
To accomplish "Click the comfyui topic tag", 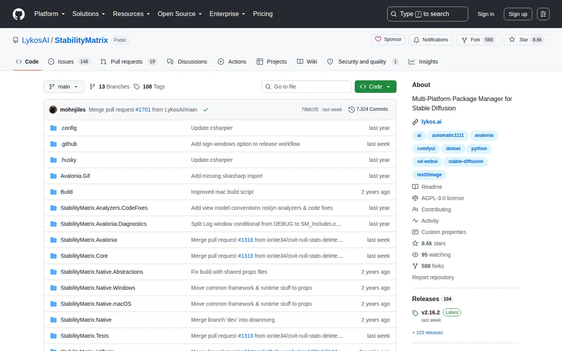I will (426, 149).
